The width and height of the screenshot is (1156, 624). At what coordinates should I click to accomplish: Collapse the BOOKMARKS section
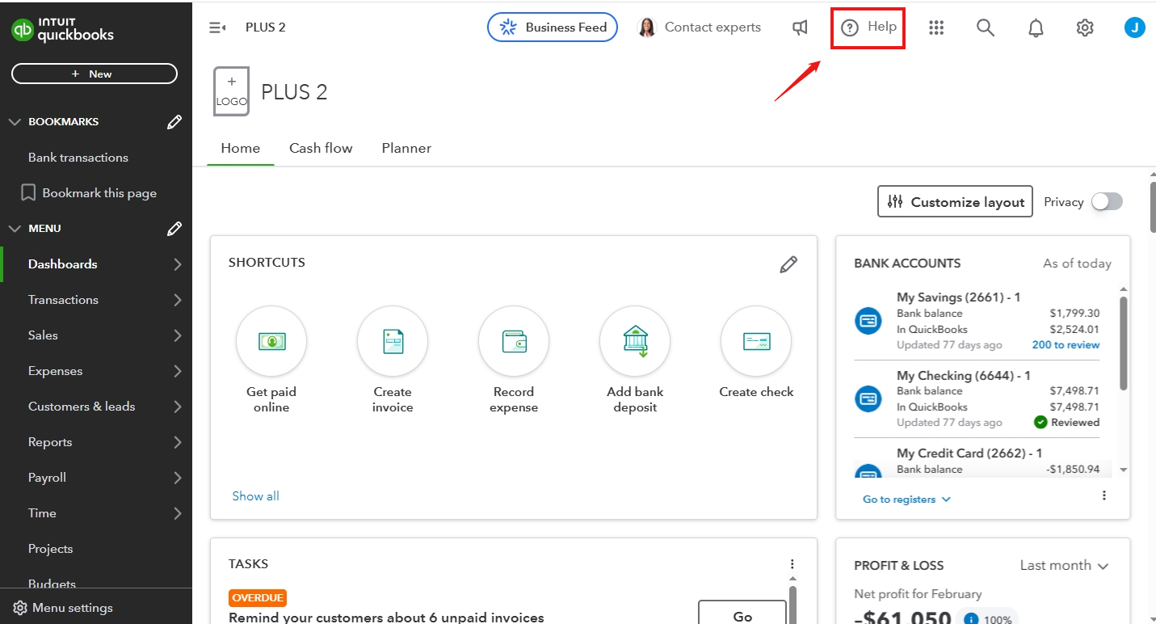(x=15, y=122)
